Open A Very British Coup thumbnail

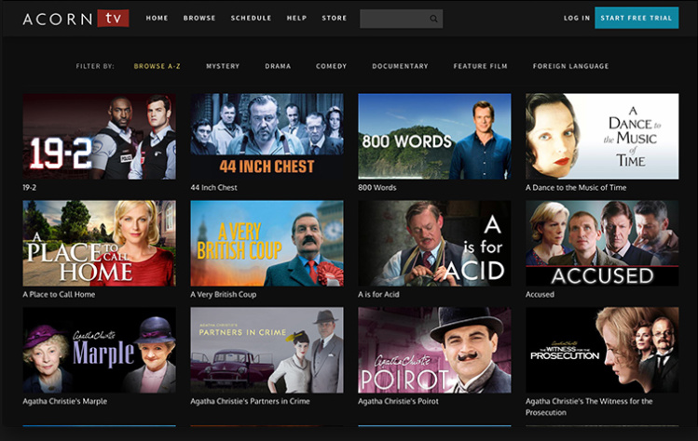tap(267, 243)
